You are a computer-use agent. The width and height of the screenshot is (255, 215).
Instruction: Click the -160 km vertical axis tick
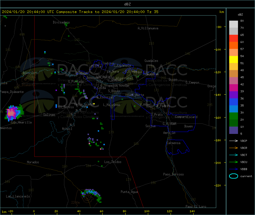(218, 118)
